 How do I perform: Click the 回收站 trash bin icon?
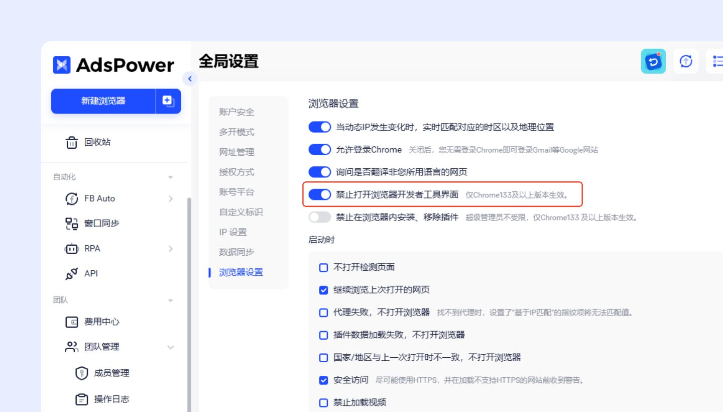tap(72, 142)
